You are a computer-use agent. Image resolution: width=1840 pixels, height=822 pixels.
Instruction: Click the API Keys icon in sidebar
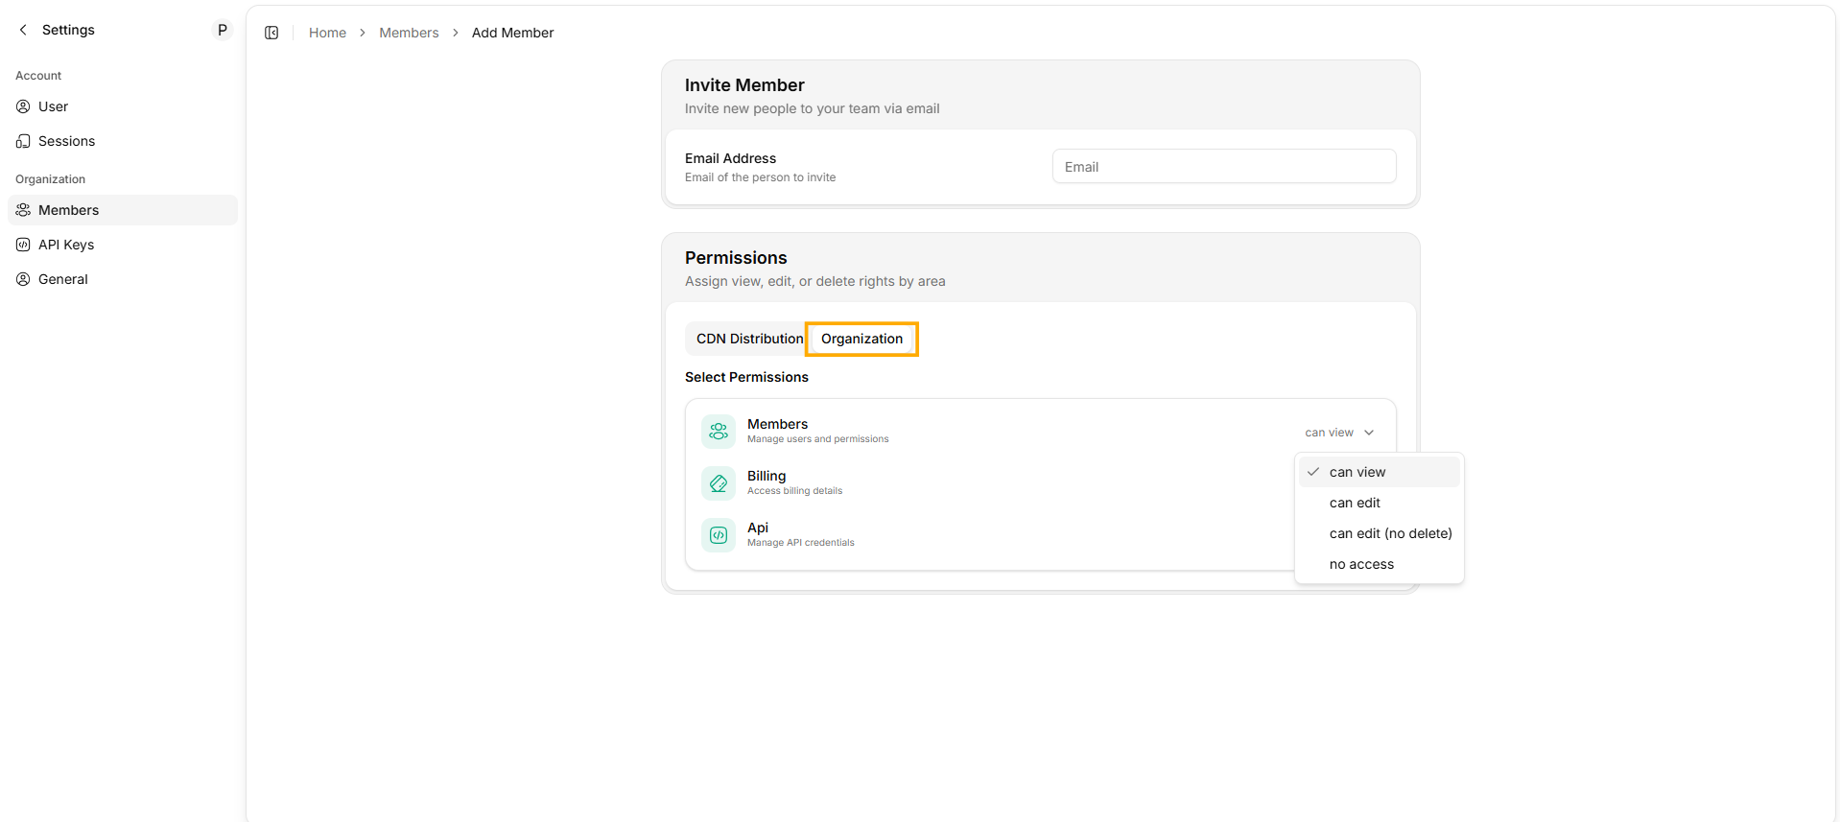click(x=23, y=245)
